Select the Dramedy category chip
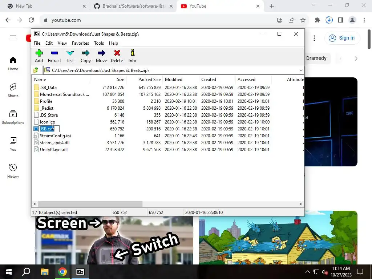This screenshot has width=372, height=279. (x=316, y=58)
